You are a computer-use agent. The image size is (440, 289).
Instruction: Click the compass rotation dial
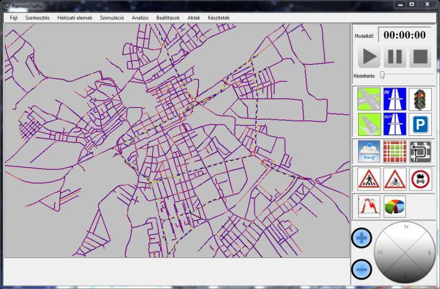[405, 252]
